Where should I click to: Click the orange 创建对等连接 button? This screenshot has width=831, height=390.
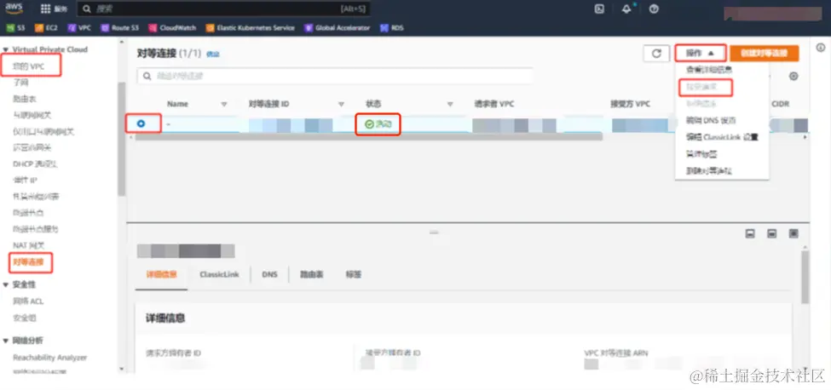coord(765,54)
